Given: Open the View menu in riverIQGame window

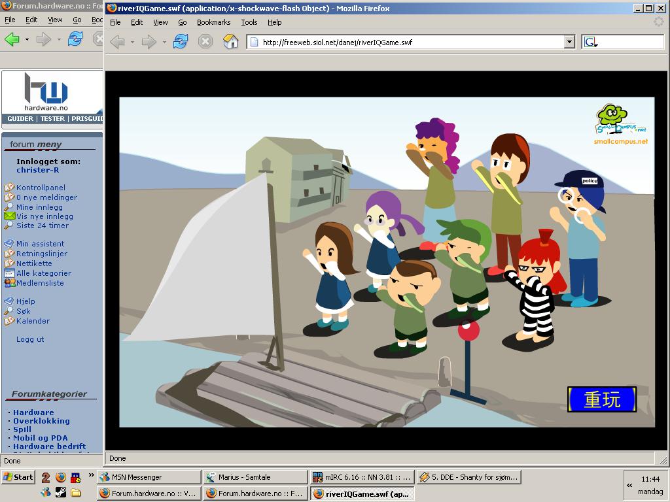Looking at the screenshot, I should 160,22.
